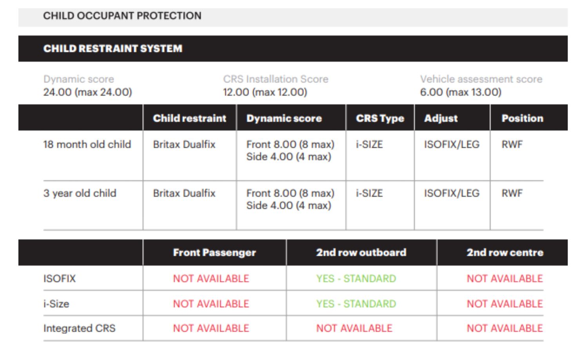The width and height of the screenshot is (588, 353).
Task: Select the Vehicle assessment score value
Action: pos(461,92)
